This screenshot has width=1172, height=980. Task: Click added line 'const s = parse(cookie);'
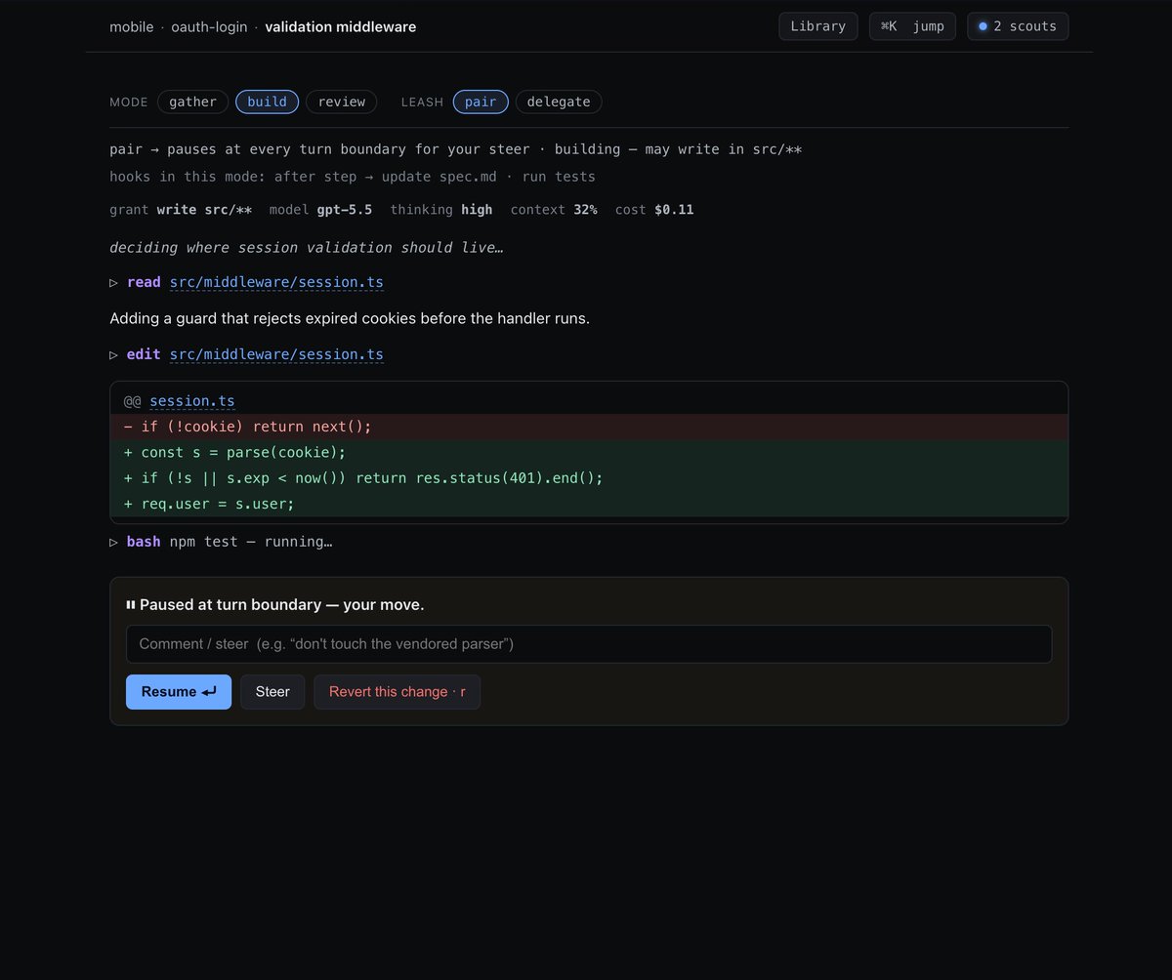[589, 452]
